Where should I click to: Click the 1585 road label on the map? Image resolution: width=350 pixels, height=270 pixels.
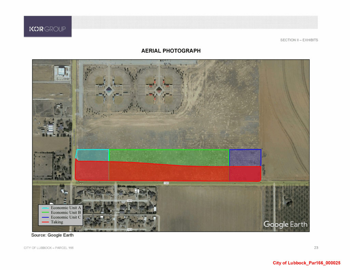click(166, 183)
